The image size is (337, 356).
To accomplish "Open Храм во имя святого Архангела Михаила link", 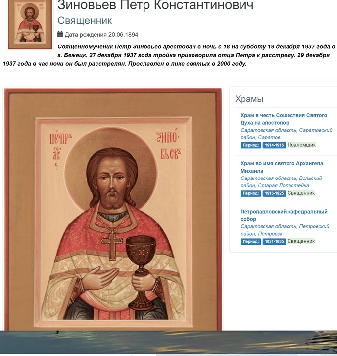I will pyautogui.click(x=282, y=167).
